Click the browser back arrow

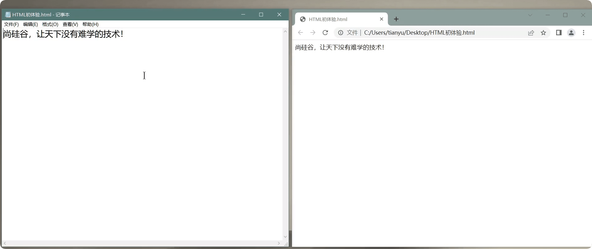point(300,33)
